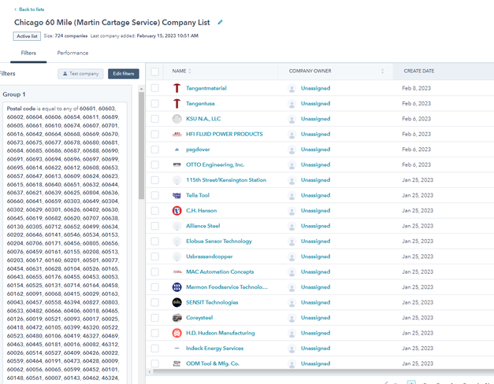The width and height of the screenshot is (494, 384).
Task: Click the Alliance Steel placeholder icon
Action: tap(177, 226)
